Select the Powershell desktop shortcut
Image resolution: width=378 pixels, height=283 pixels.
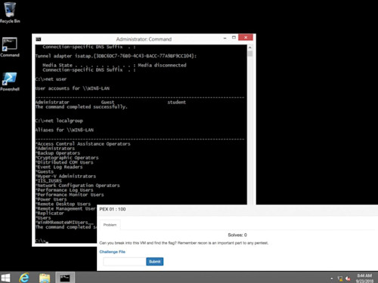(10, 82)
